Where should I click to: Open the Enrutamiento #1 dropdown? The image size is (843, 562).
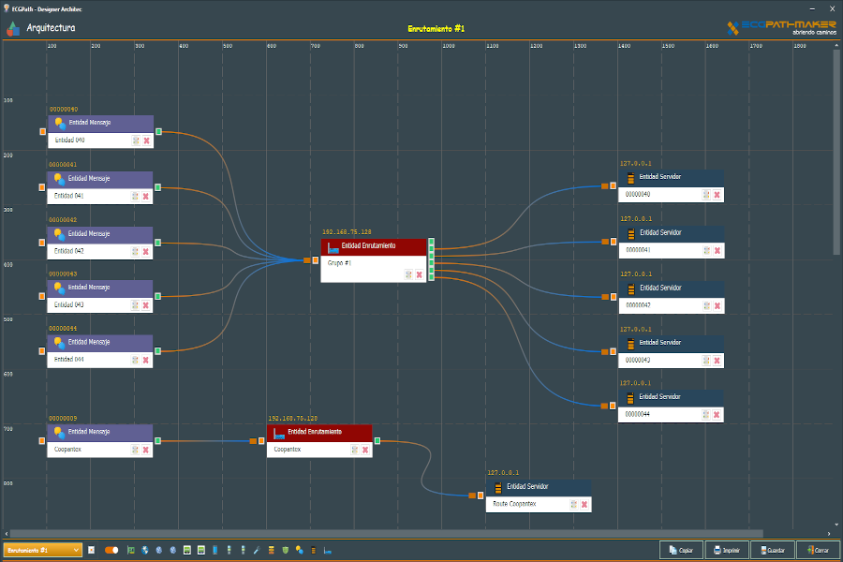(42, 550)
